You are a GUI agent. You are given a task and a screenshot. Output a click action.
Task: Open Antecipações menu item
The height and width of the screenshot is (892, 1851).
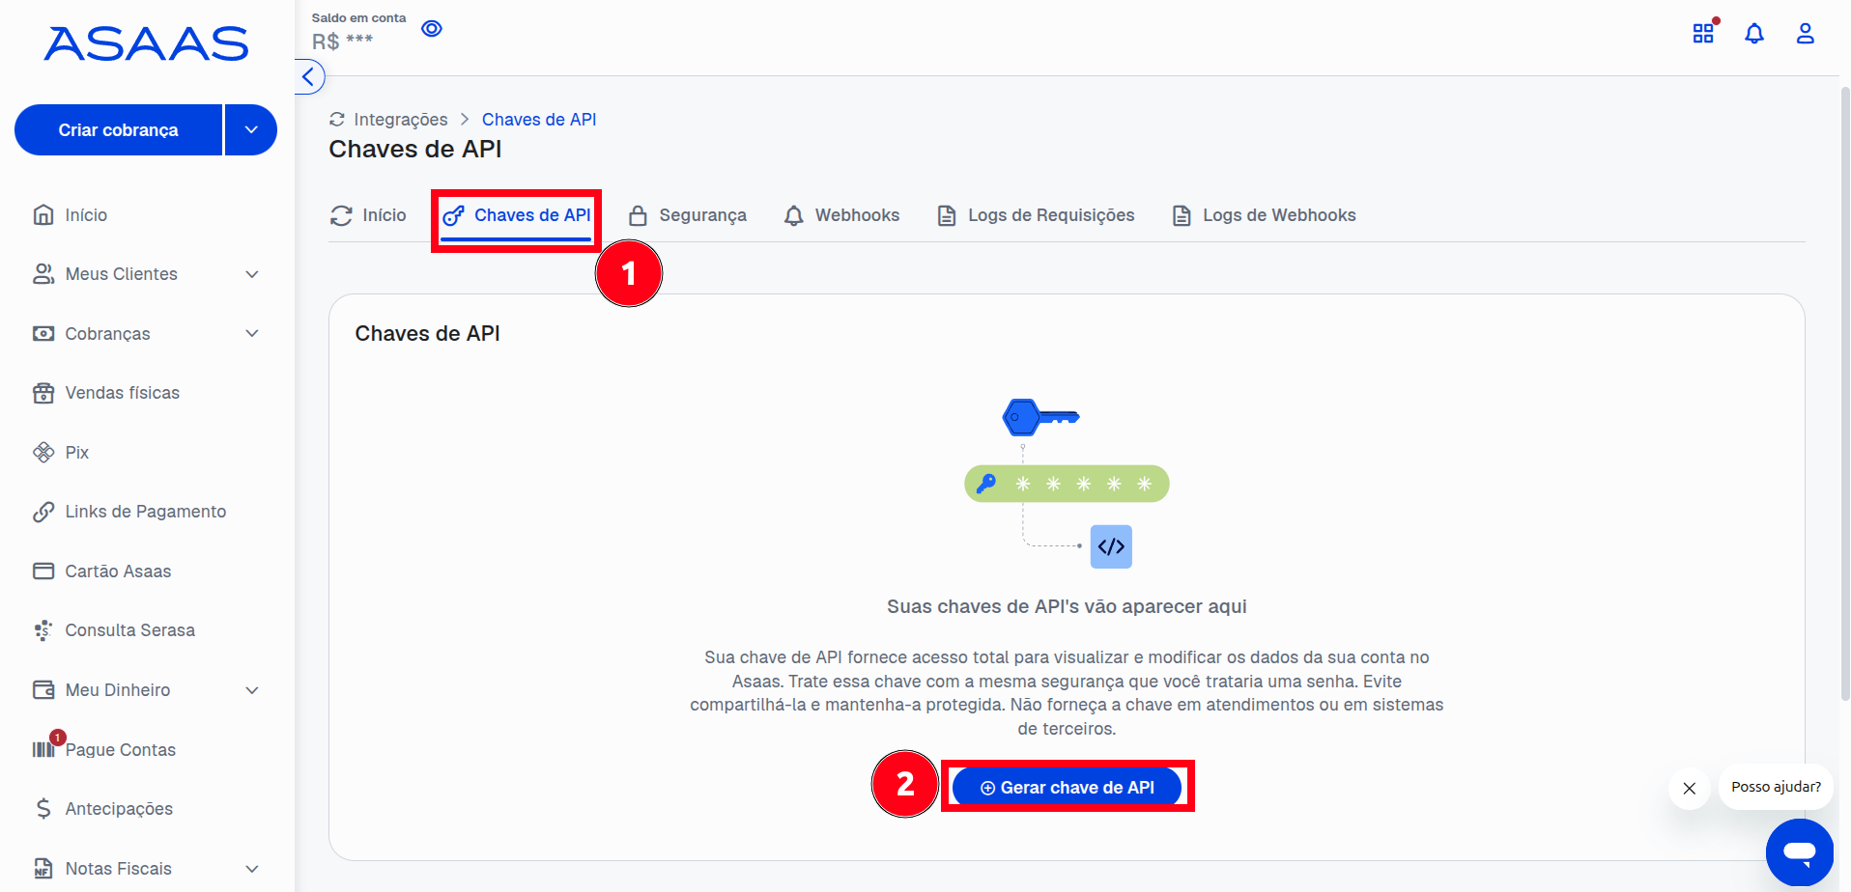tap(119, 809)
